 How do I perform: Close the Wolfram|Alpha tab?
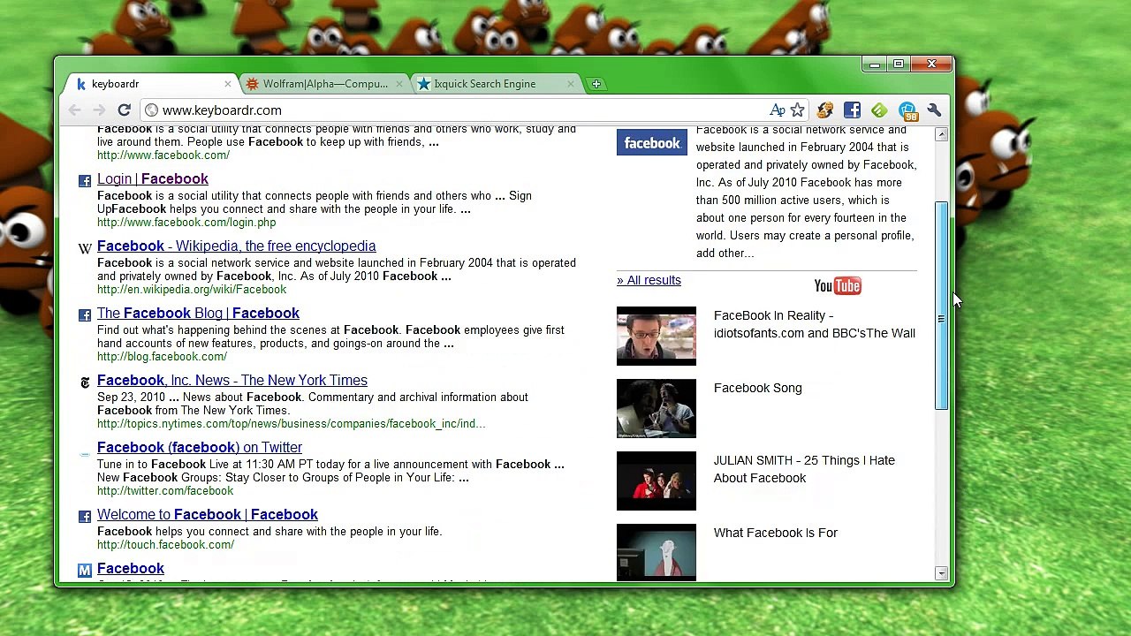point(399,84)
